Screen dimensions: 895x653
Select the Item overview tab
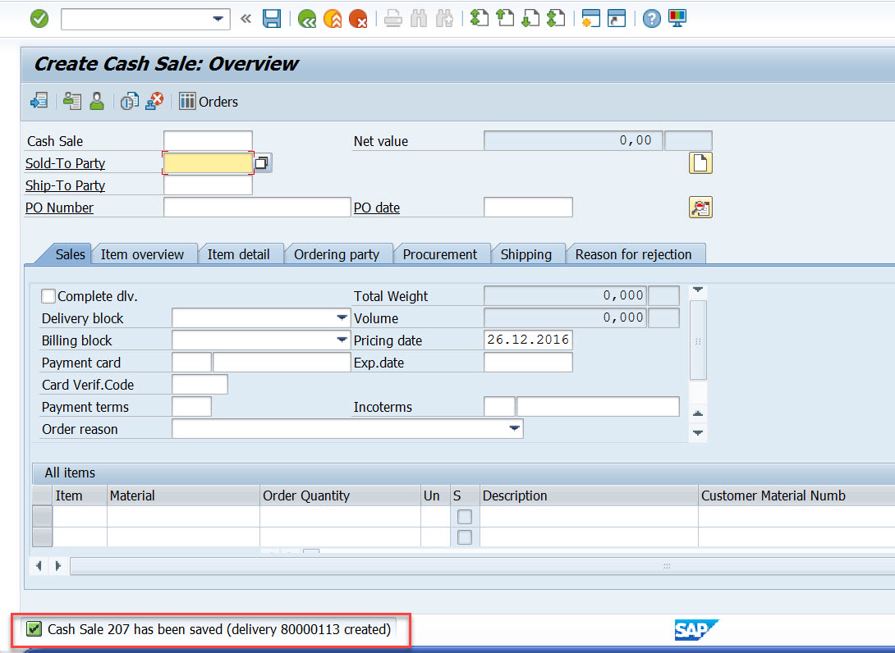pyautogui.click(x=145, y=254)
